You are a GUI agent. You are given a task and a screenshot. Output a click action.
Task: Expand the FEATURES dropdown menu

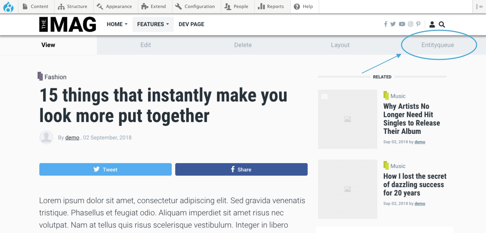point(153,24)
